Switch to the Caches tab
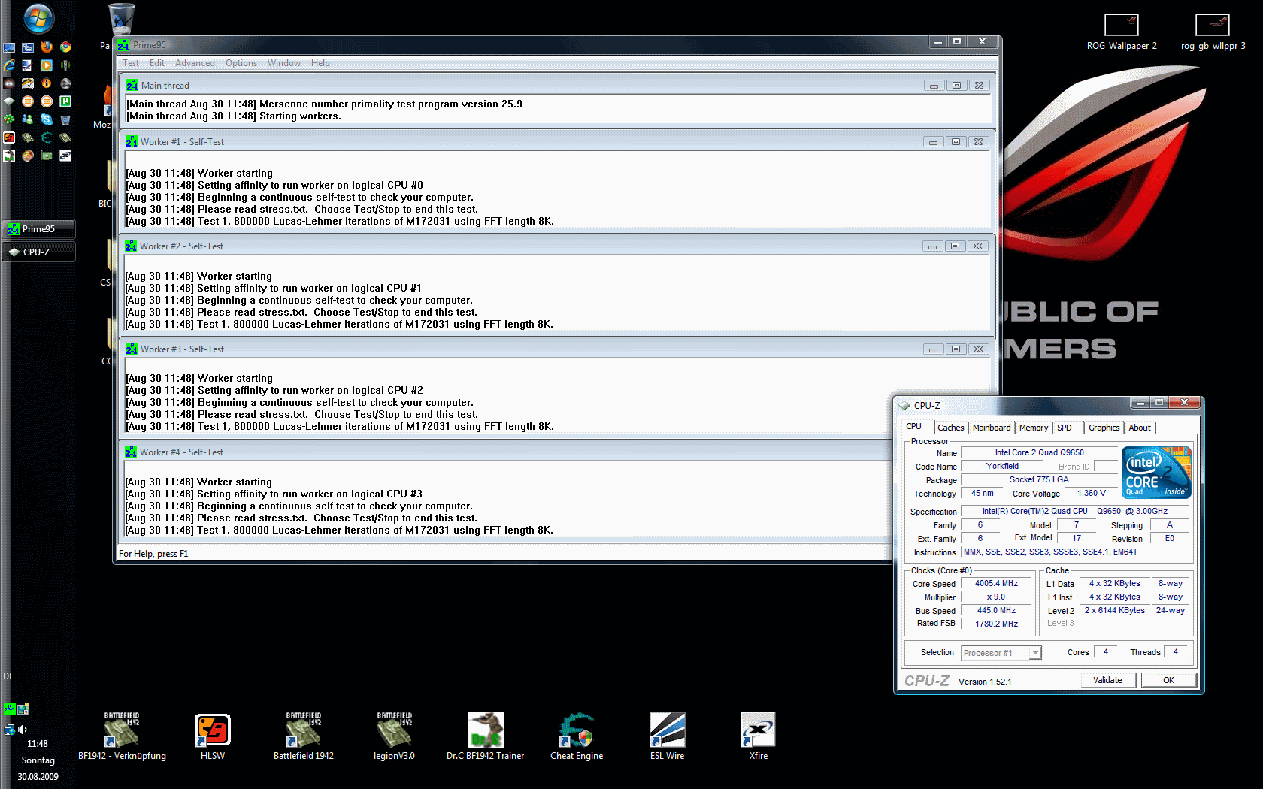Viewport: 1263px width, 789px height. click(951, 428)
